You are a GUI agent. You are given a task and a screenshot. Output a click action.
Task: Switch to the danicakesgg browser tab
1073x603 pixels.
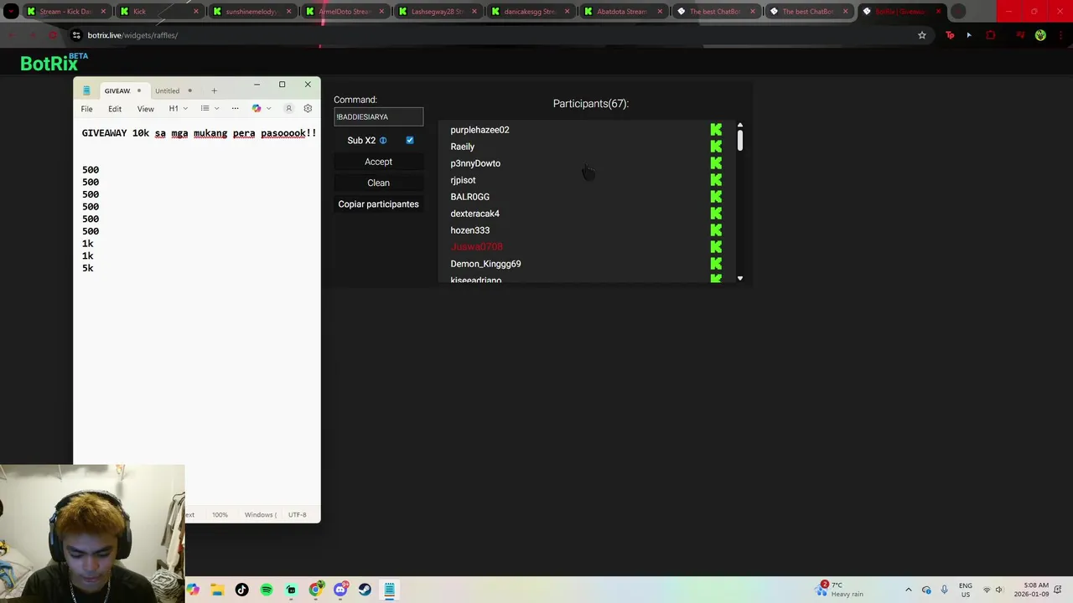(x=530, y=12)
